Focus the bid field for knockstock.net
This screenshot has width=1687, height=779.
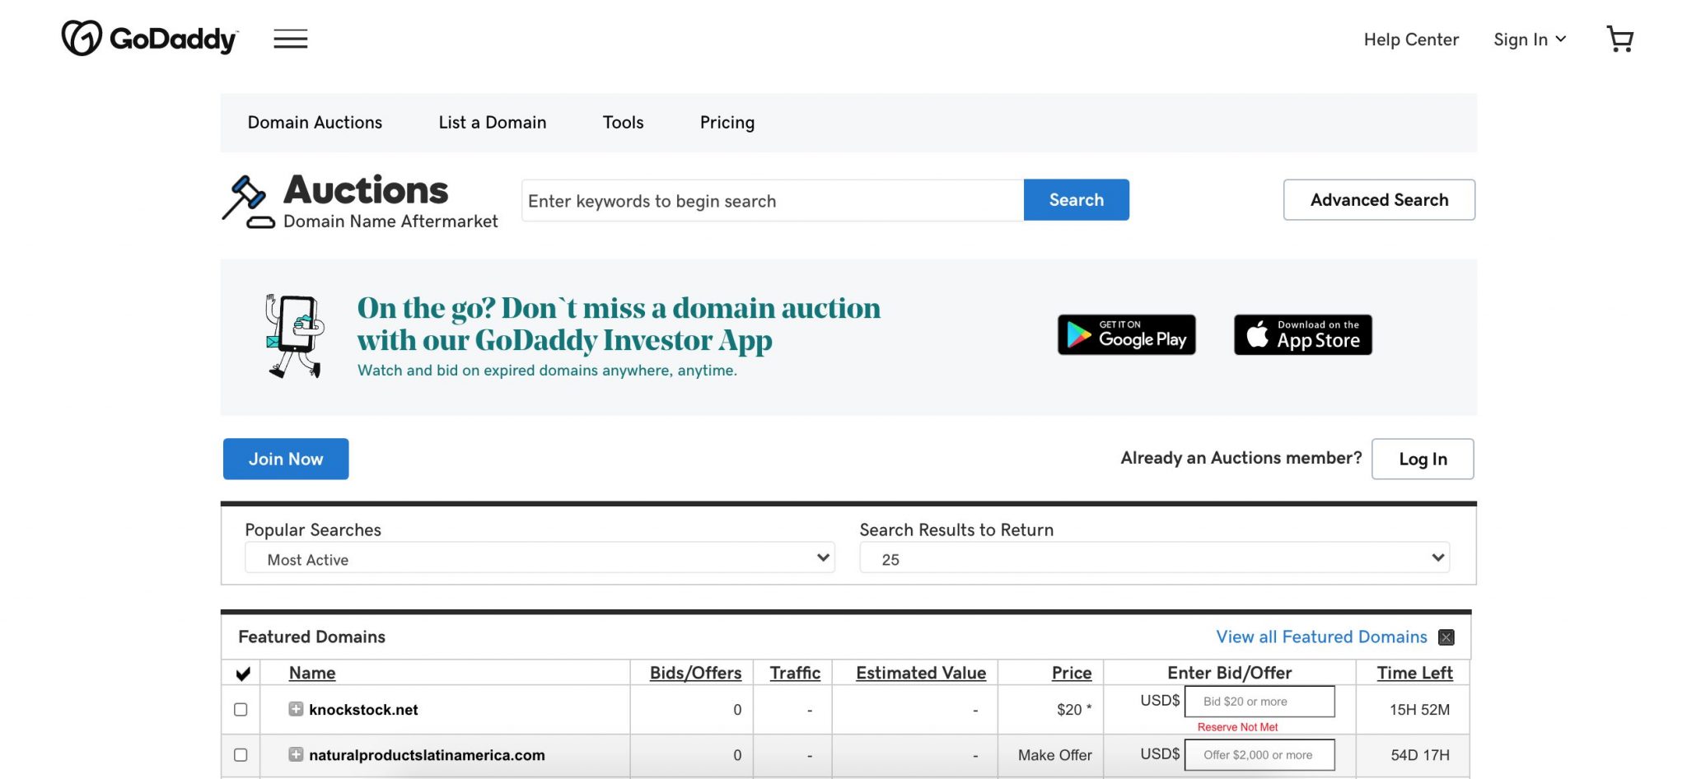(1259, 702)
